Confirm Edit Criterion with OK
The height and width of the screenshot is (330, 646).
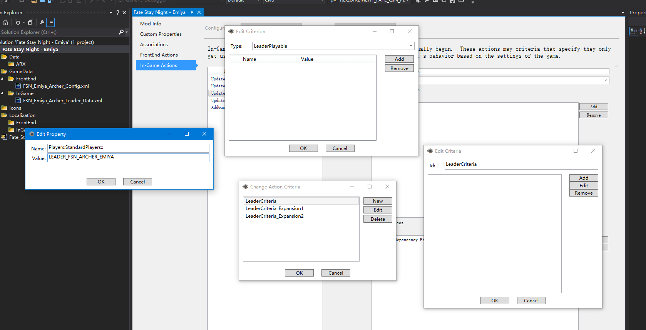pos(303,148)
